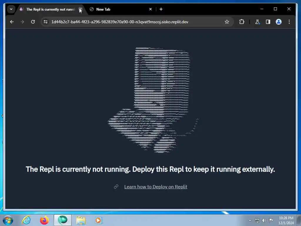Maximize the browser window
301x226 pixels.
point(275,9)
